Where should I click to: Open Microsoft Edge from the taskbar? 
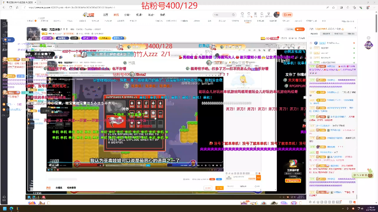click(x=11, y=209)
